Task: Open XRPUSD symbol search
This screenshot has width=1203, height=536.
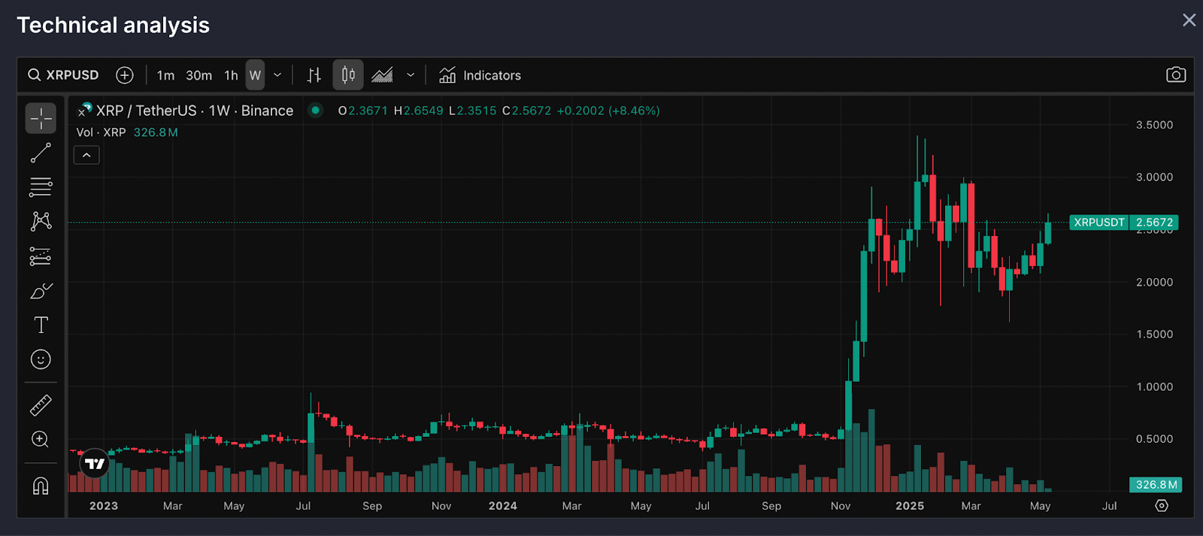Action: click(64, 75)
